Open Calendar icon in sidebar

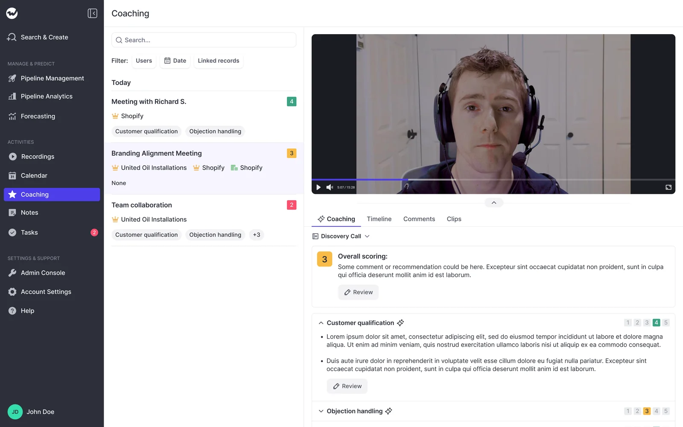tap(12, 175)
